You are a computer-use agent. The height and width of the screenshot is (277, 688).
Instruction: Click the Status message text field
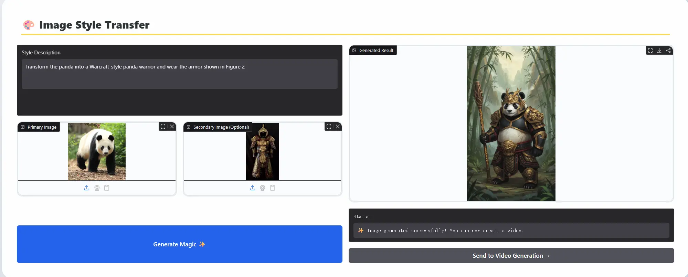point(511,231)
